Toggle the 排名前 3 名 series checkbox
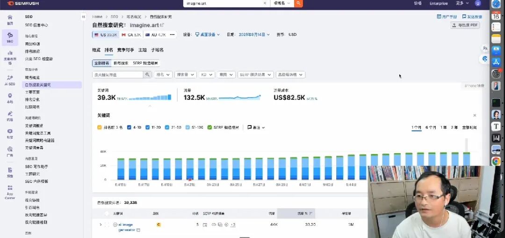The width and height of the screenshot is (505, 238). pyautogui.click(x=100, y=127)
